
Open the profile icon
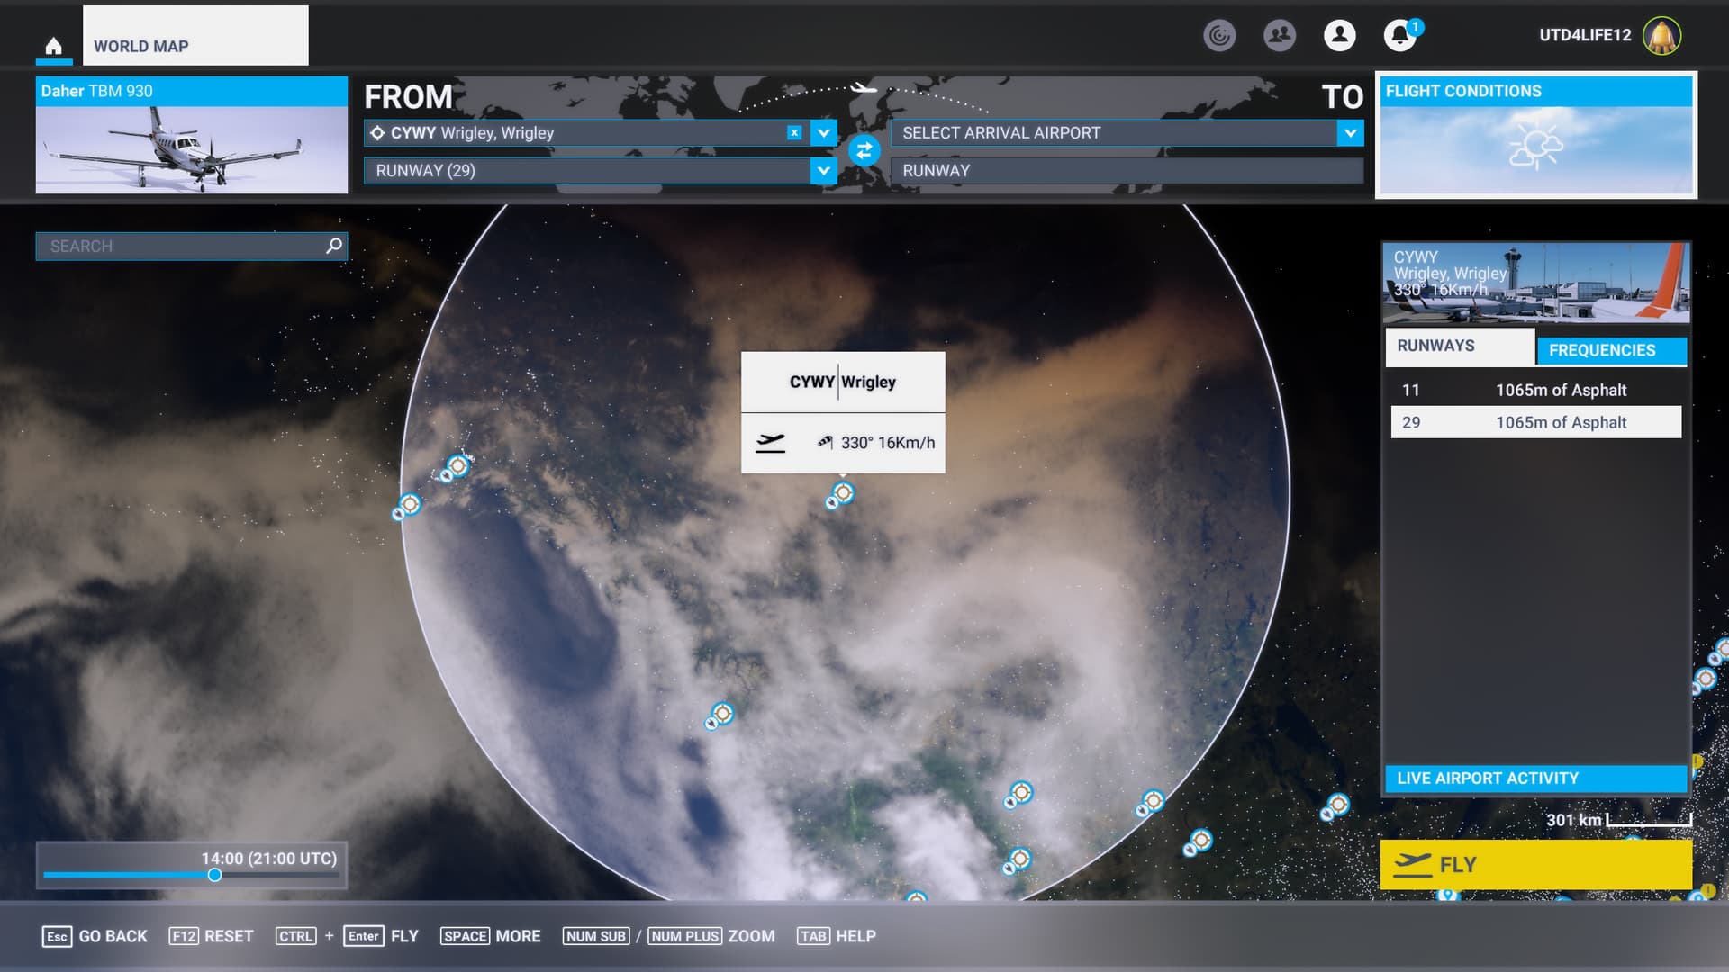(1339, 35)
